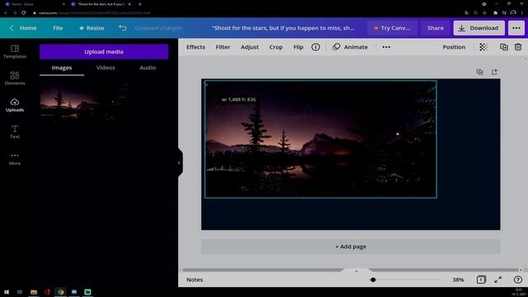
Task: Click the image info icon
Action: (x=315, y=47)
